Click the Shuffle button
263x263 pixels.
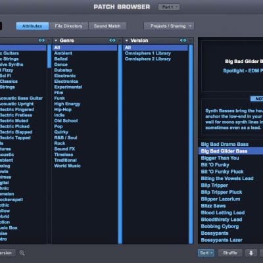[230, 253]
